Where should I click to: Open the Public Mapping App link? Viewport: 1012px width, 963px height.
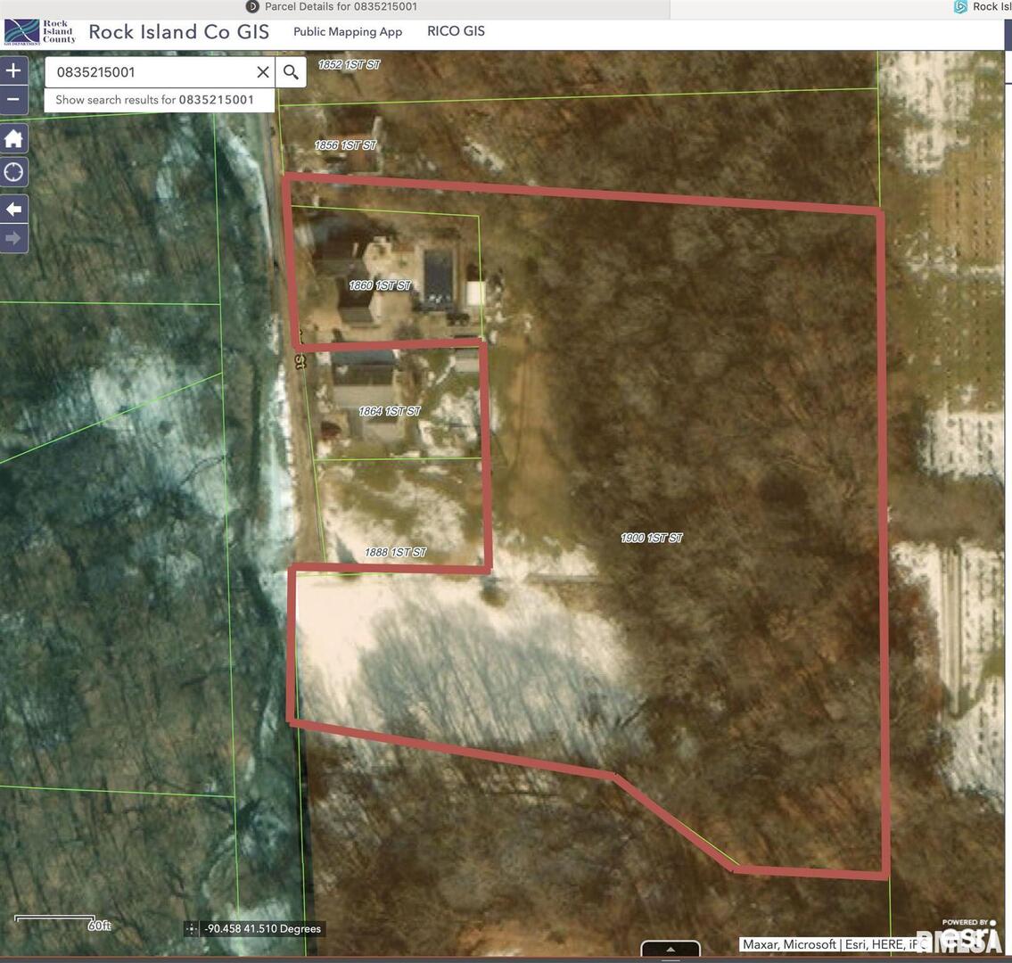click(348, 32)
